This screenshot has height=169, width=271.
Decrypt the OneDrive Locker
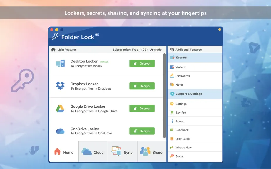coord(142,131)
